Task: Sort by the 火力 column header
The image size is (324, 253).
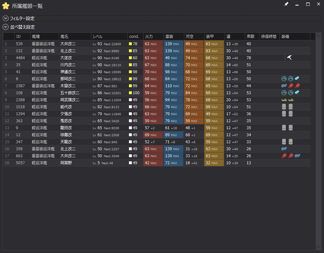Action: [x=153, y=37]
